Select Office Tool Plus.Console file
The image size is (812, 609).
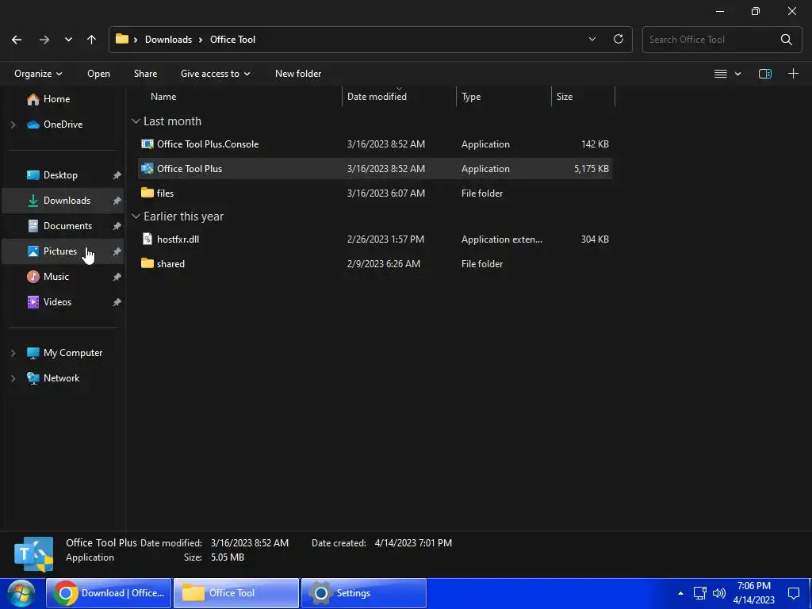click(375, 144)
